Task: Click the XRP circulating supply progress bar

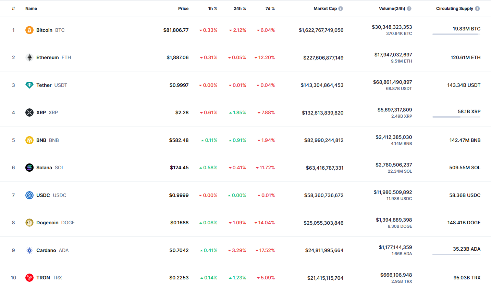Action: [456, 117]
